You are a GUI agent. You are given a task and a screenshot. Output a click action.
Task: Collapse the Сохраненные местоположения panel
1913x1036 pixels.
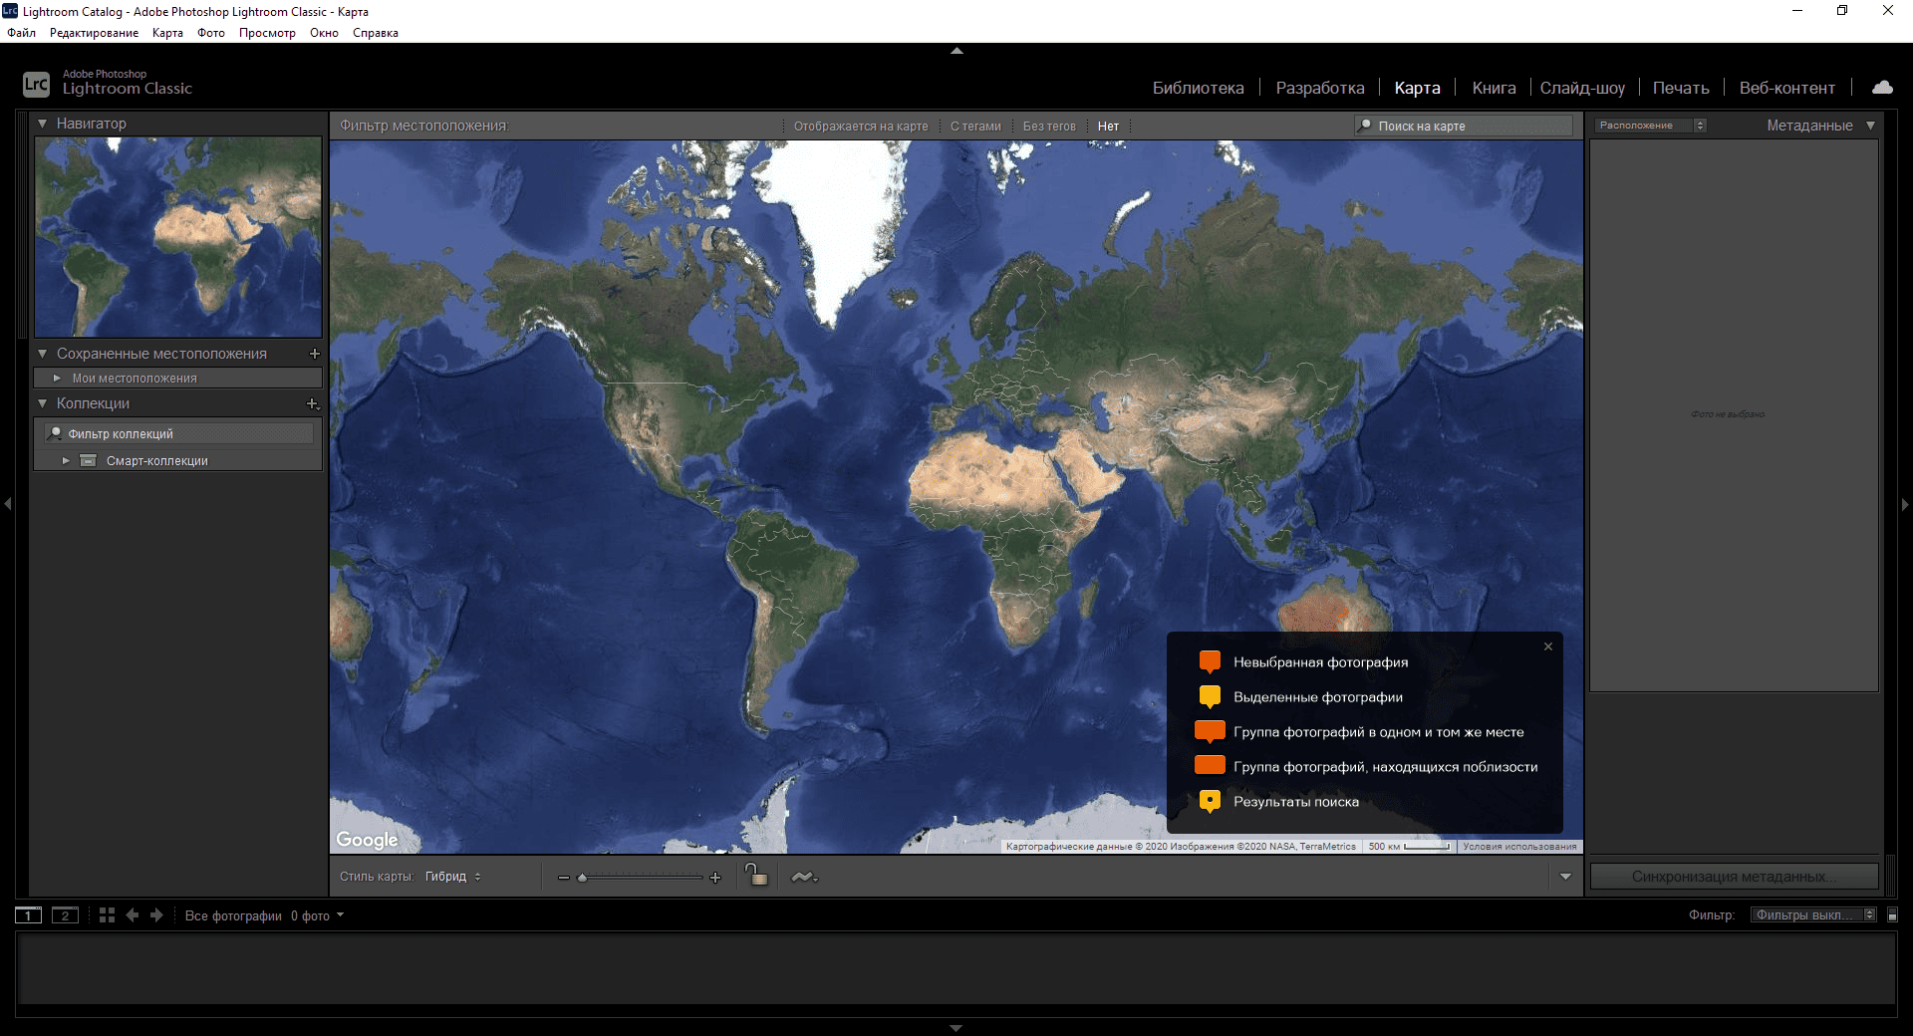coord(43,354)
